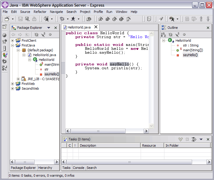Open the Refactor menu

coord(40,12)
